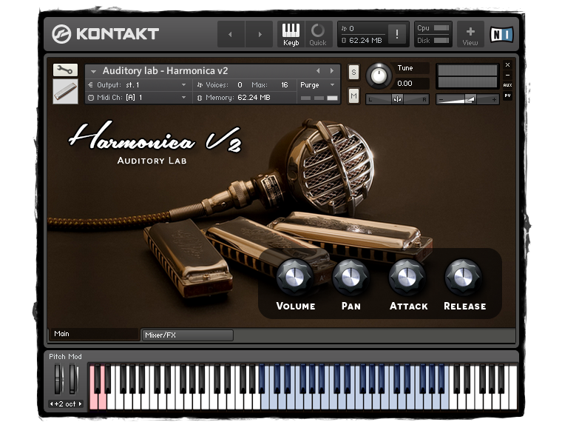562x422 pixels.
Task: Click the Tune value 0.00 field
Action: pyautogui.click(x=411, y=83)
